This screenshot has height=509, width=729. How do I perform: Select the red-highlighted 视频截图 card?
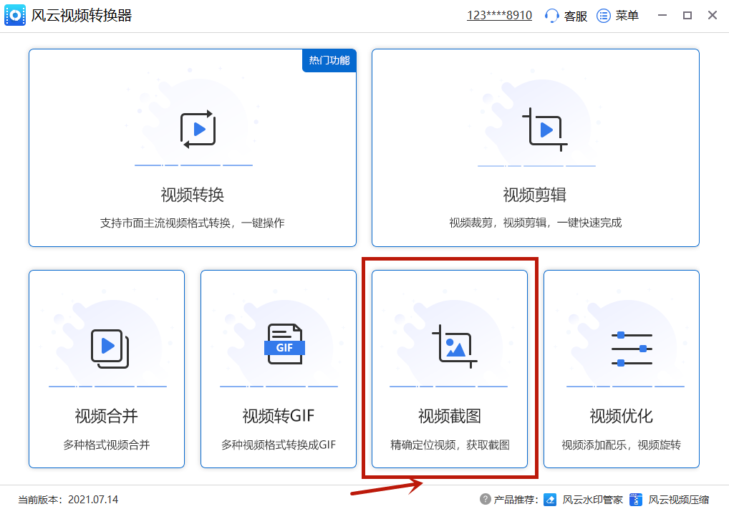(449, 369)
